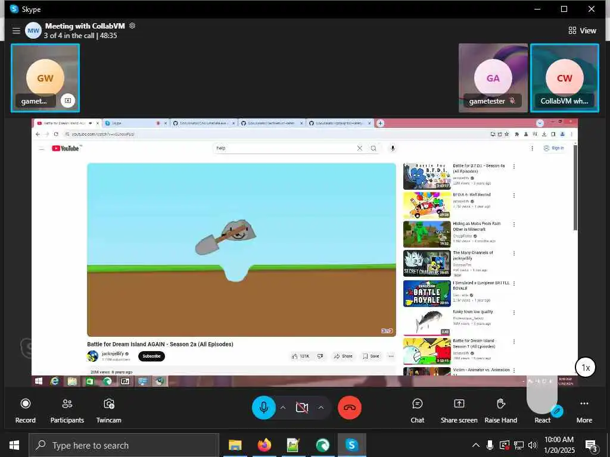Click Share screen
Image resolution: width=610 pixels, height=457 pixels.
coord(459,411)
